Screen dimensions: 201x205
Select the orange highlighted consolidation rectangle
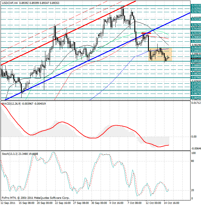160,54
